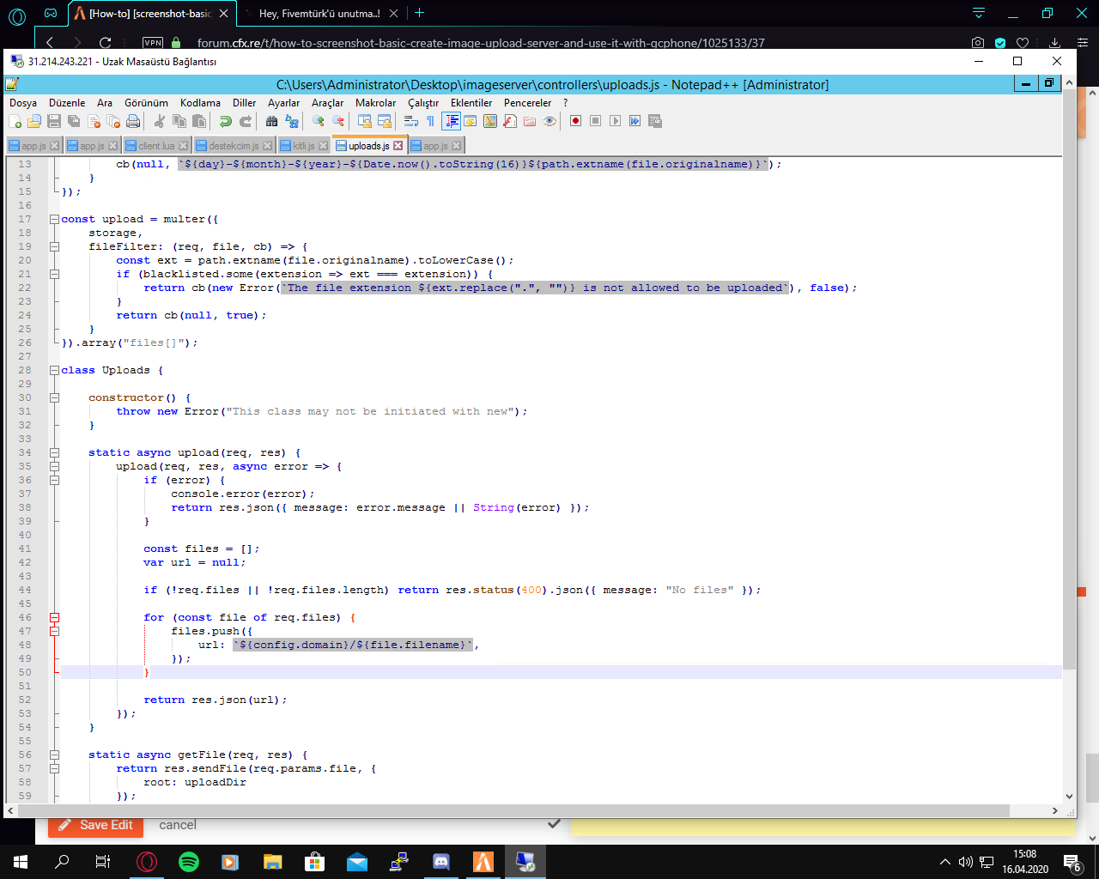
Task: Open Find with the binoculars icon
Action: click(271, 121)
